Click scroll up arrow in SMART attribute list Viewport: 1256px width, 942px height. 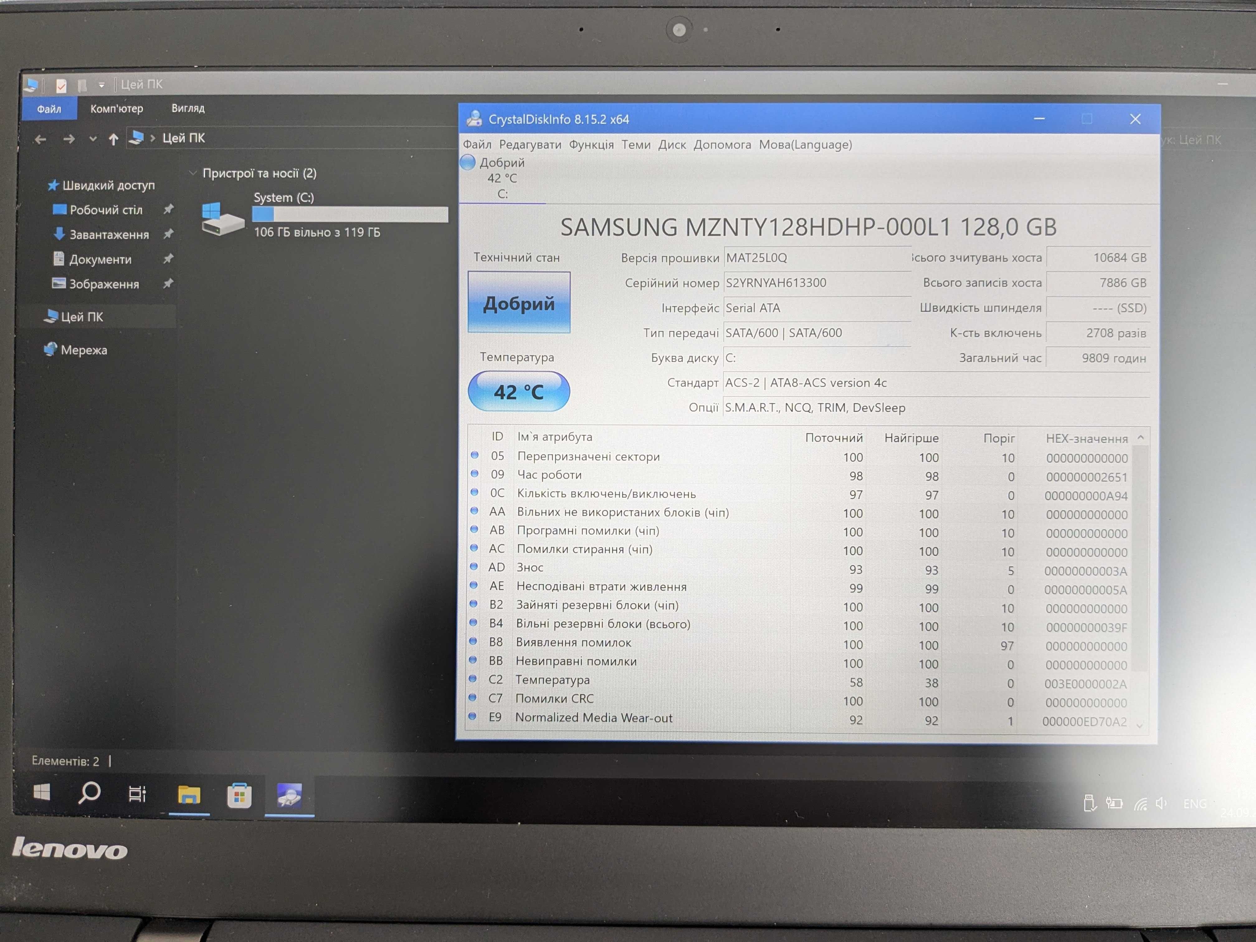coord(1141,438)
